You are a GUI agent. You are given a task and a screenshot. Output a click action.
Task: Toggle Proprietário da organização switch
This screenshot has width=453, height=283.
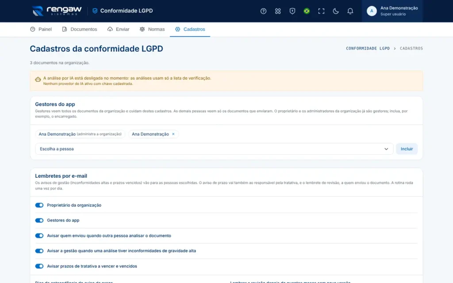[x=39, y=205]
